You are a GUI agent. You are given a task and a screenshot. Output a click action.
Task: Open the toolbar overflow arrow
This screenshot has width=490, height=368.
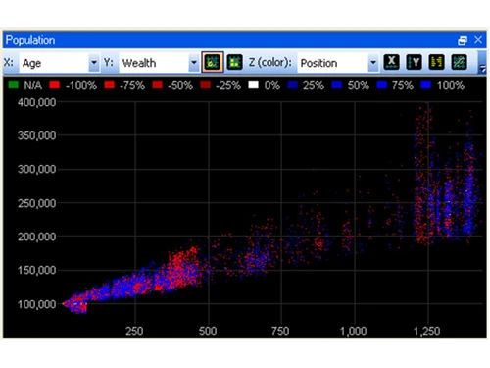pos(482,69)
